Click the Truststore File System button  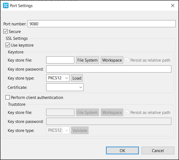tap(87, 112)
